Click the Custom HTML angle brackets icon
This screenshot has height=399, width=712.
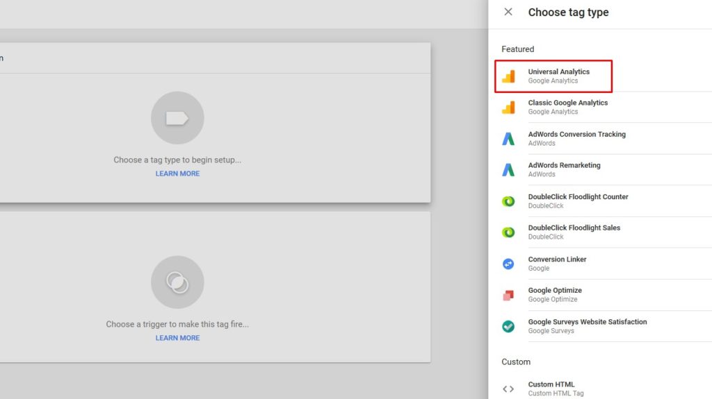pyautogui.click(x=508, y=389)
